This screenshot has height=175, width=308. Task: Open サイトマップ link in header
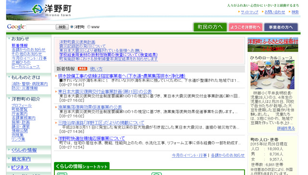[x=249, y=12]
